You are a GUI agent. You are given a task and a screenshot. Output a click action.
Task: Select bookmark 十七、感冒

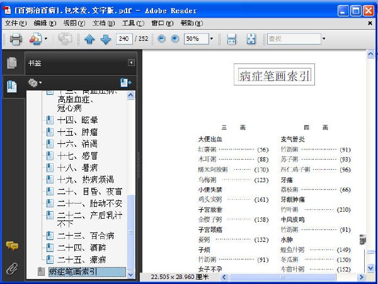point(77,156)
